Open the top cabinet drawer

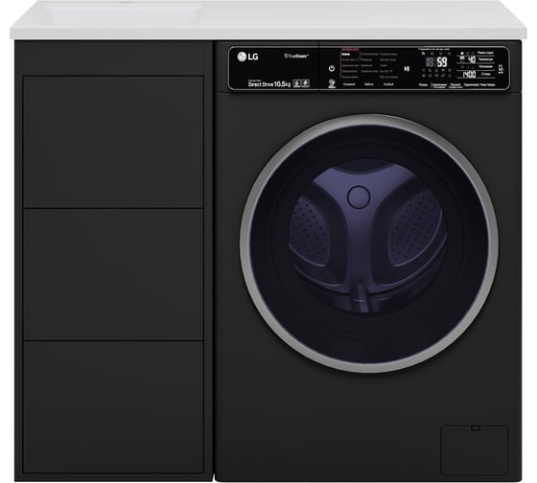113,142
